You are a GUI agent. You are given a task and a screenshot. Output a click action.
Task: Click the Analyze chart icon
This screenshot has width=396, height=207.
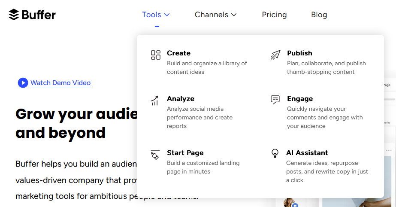tap(154, 100)
